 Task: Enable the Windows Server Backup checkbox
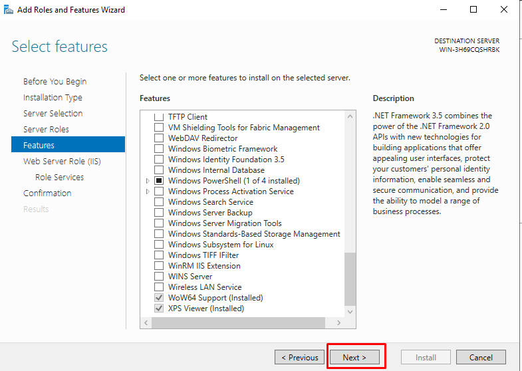coord(159,213)
